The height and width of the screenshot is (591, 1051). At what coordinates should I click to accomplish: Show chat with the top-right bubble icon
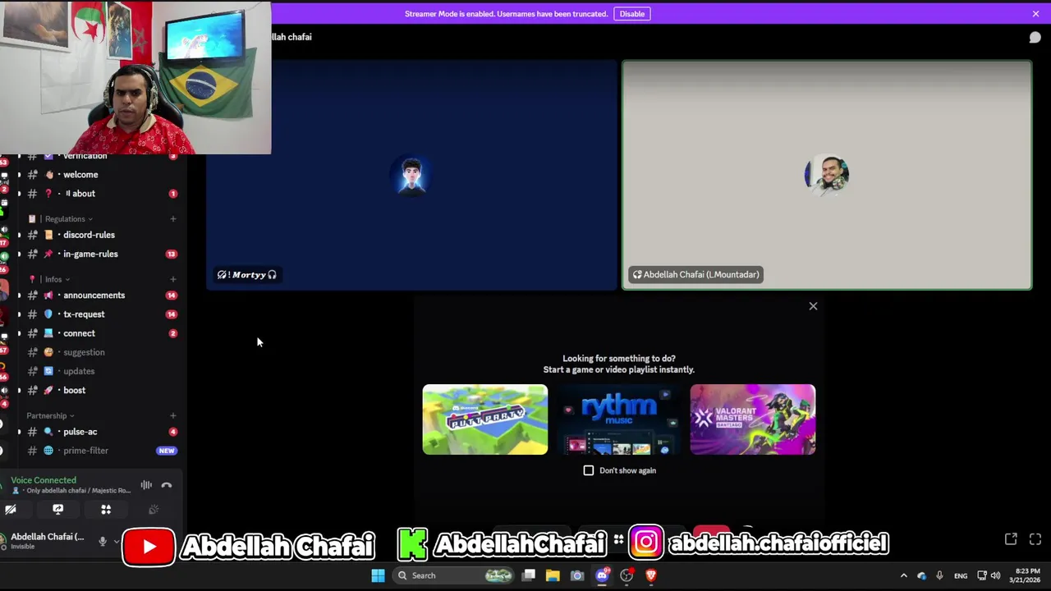click(x=1035, y=38)
